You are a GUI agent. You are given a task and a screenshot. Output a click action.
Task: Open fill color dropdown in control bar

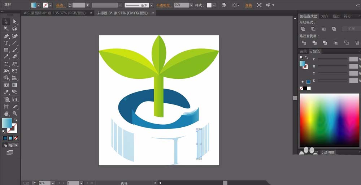tap(39, 5)
